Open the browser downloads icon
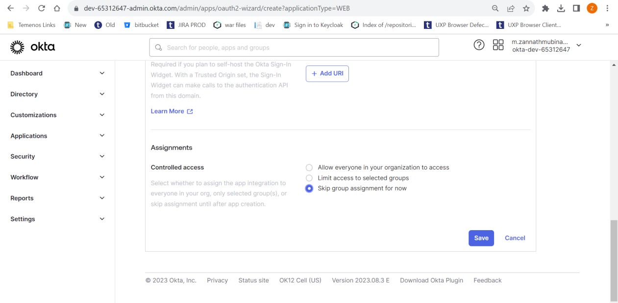 click(x=561, y=8)
